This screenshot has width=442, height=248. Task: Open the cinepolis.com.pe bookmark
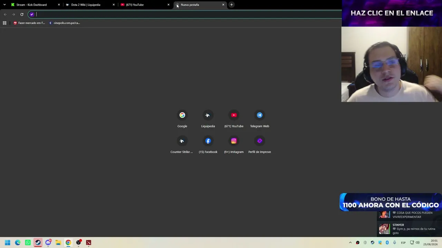click(65, 23)
